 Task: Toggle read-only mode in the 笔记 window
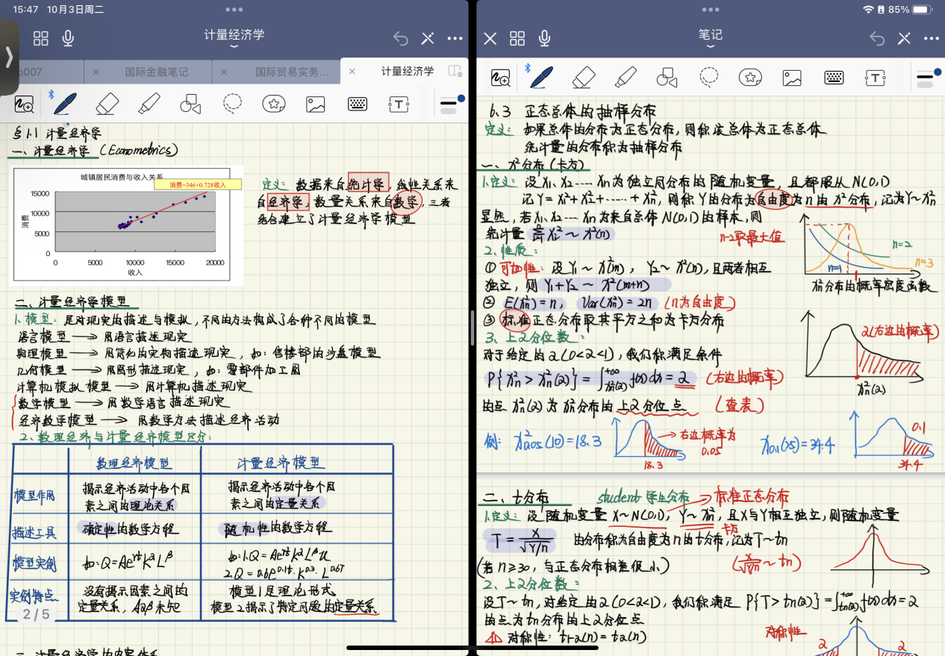pos(904,39)
